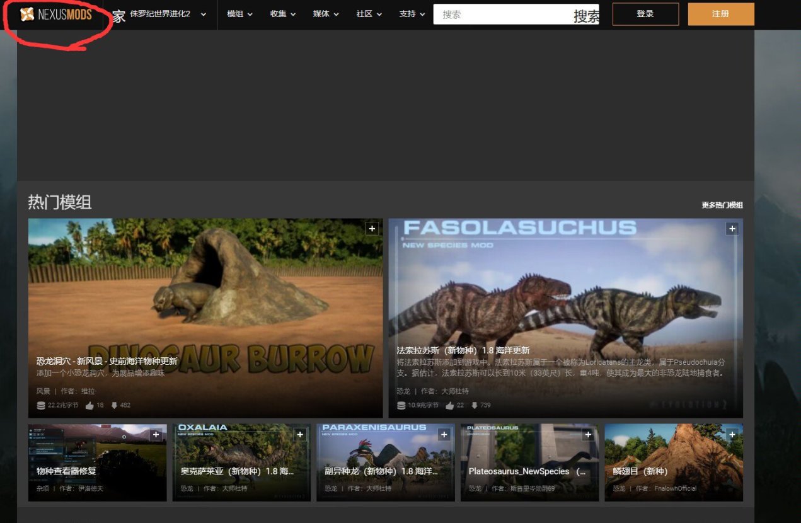Open the 支持 dropdown menu

pyautogui.click(x=412, y=14)
